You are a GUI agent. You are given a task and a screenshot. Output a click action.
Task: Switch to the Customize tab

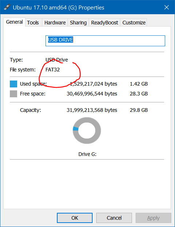click(x=134, y=23)
